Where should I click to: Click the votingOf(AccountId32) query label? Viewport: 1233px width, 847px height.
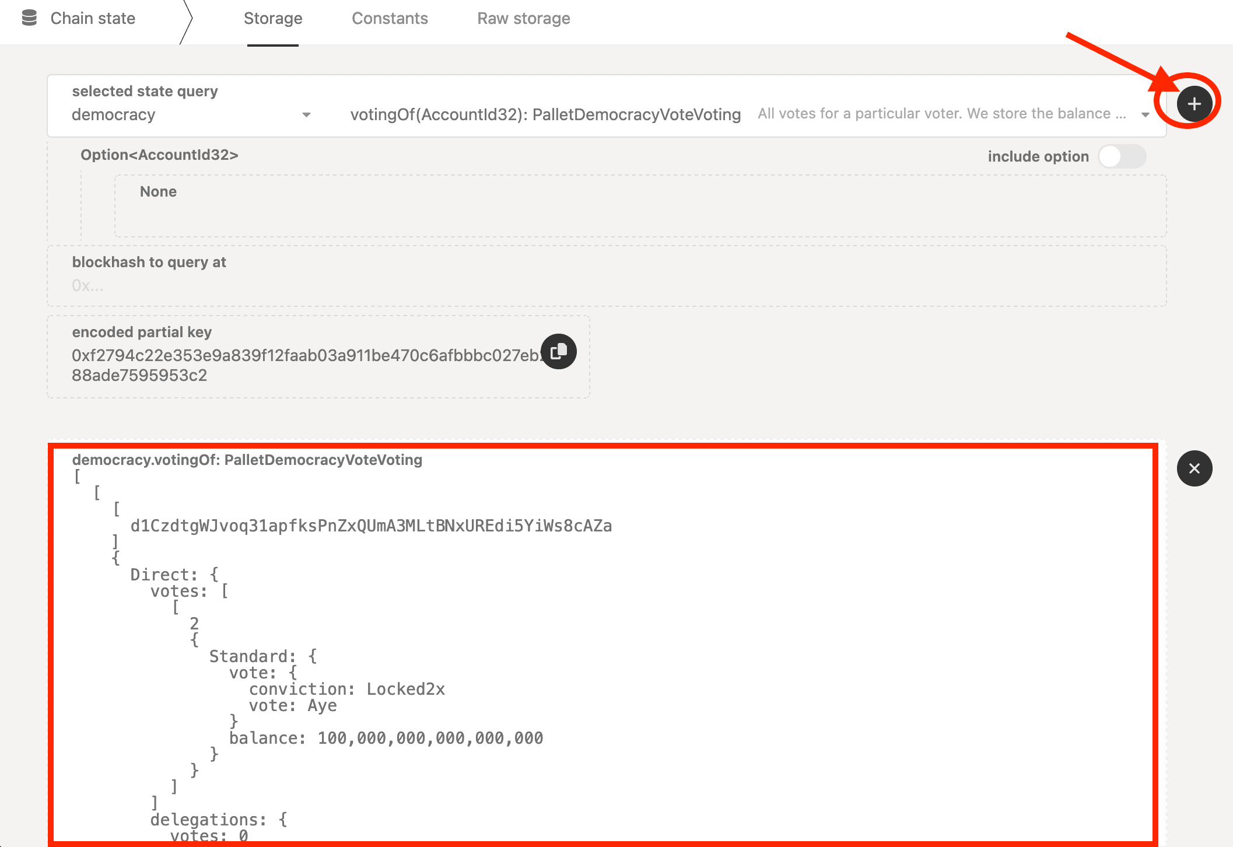pyautogui.click(x=545, y=114)
